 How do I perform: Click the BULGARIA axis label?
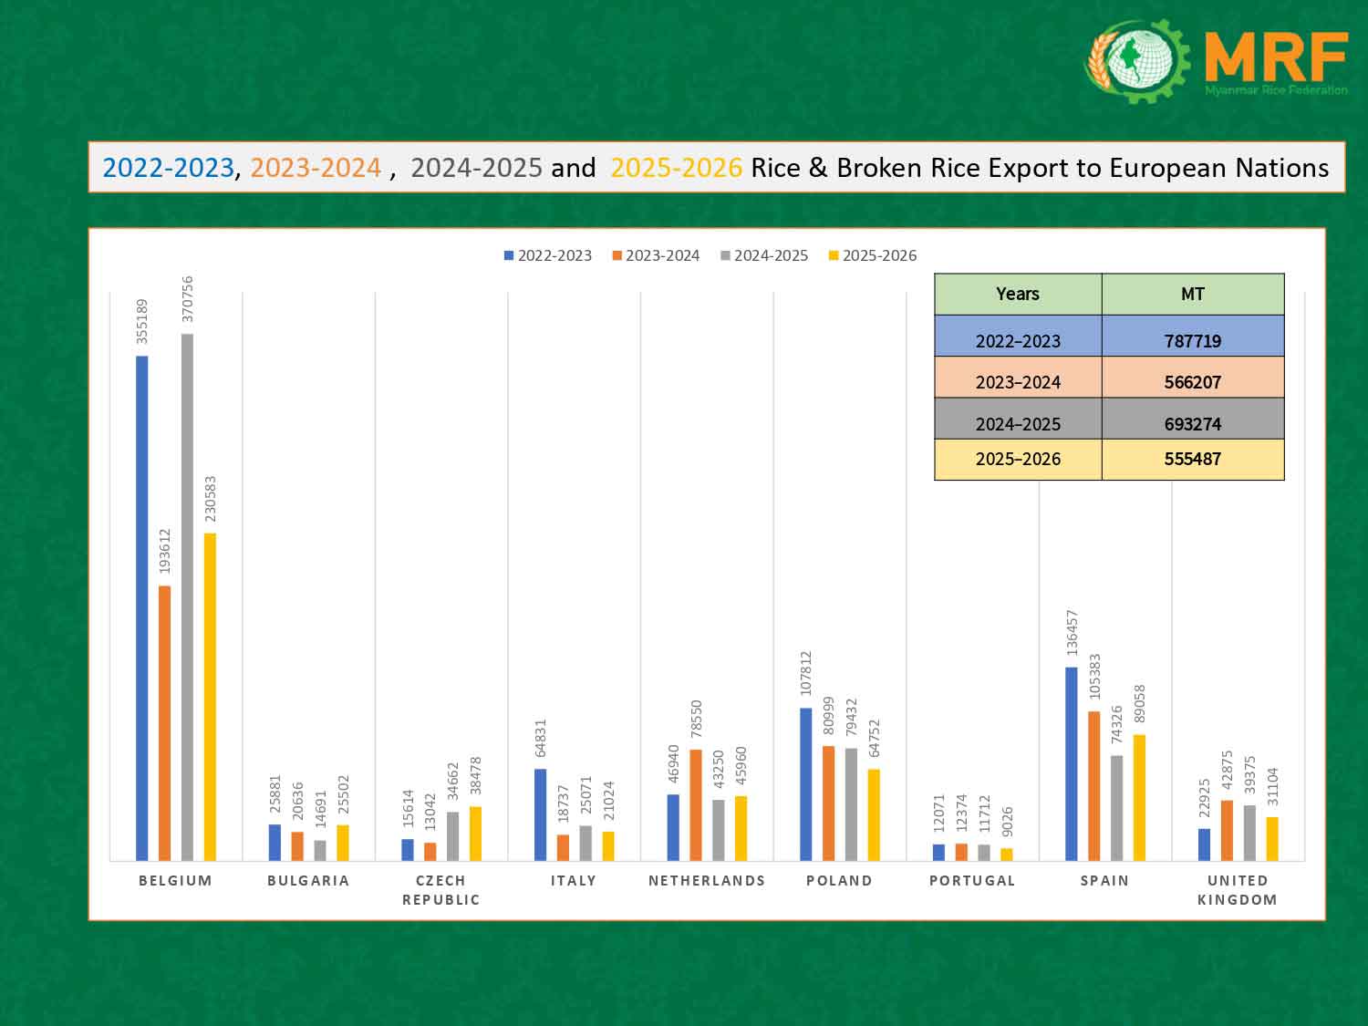(308, 881)
